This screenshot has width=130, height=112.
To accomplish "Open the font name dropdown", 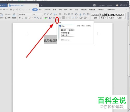I will tap(32, 15).
